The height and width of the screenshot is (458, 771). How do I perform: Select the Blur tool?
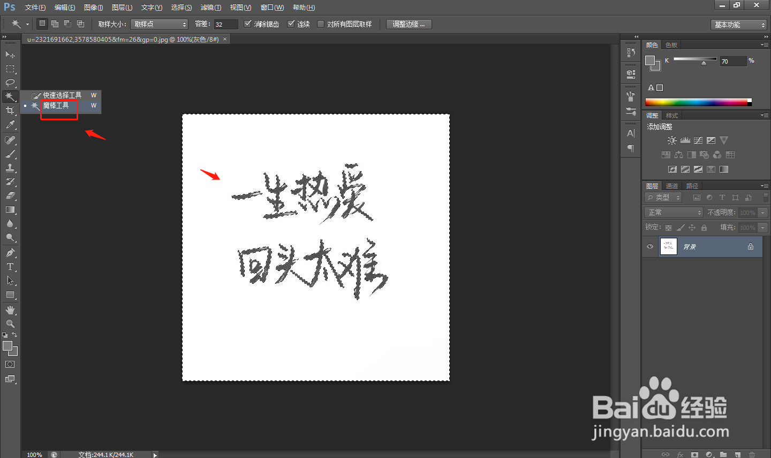(x=10, y=223)
